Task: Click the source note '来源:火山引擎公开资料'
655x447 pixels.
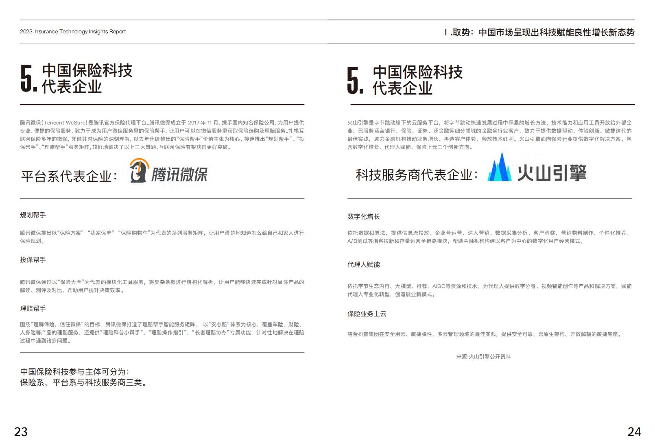Action: click(x=483, y=356)
